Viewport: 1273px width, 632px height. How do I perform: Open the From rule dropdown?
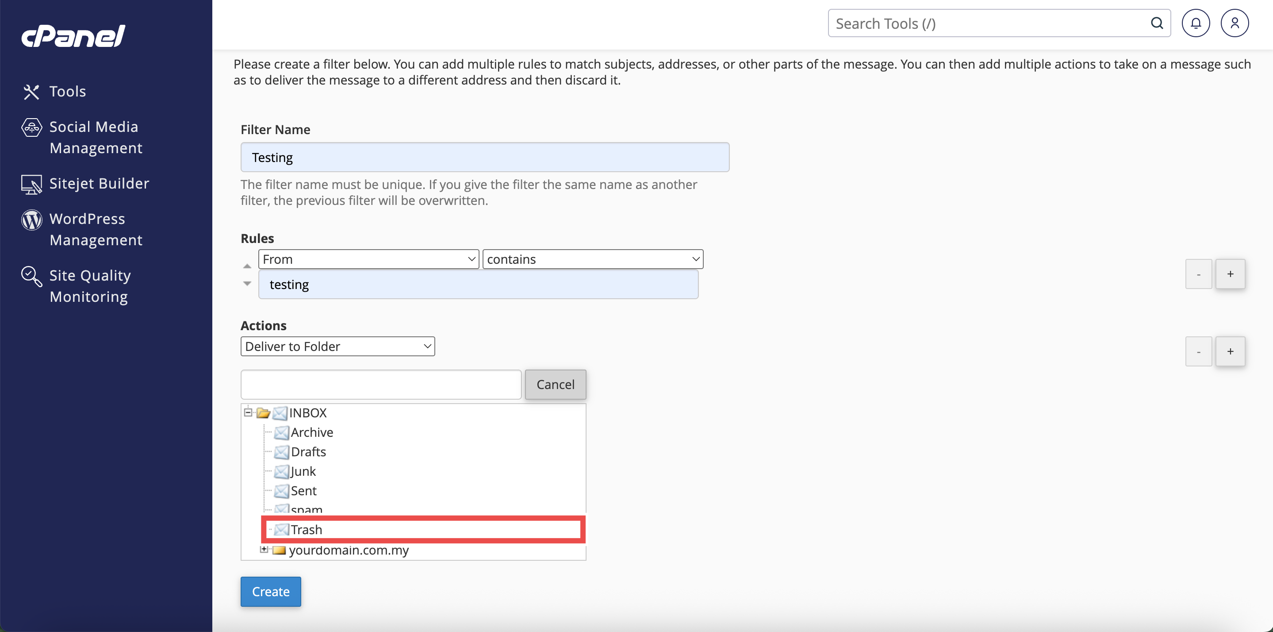[x=368, y=259]
